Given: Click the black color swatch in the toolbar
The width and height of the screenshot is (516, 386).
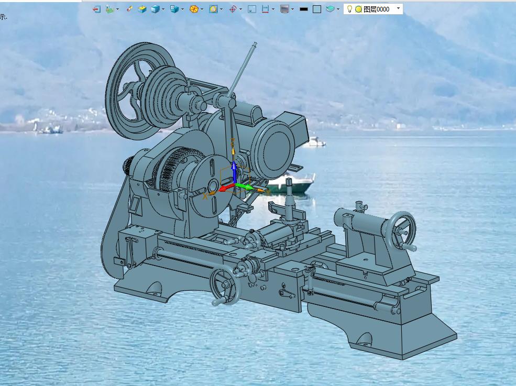Looking at the screenshot, I should click(x=304, y=9).
